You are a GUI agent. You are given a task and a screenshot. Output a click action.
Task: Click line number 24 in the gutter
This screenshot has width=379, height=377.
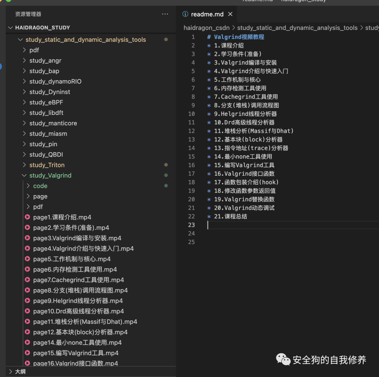pos(192,234)
